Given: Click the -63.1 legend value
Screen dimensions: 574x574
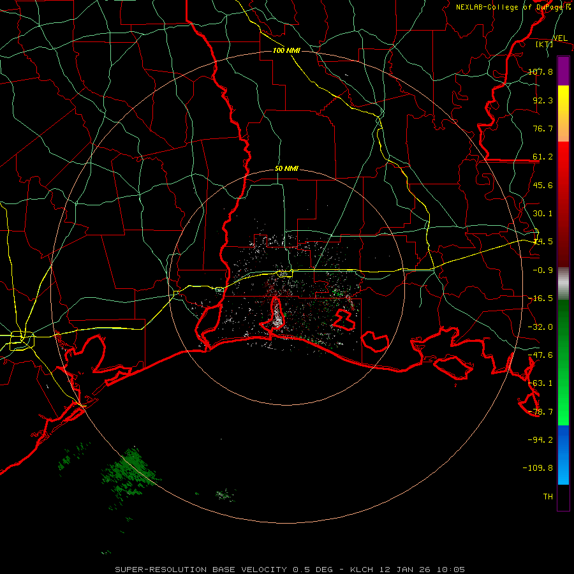Looking at the screenshot, I should point(540,383).
